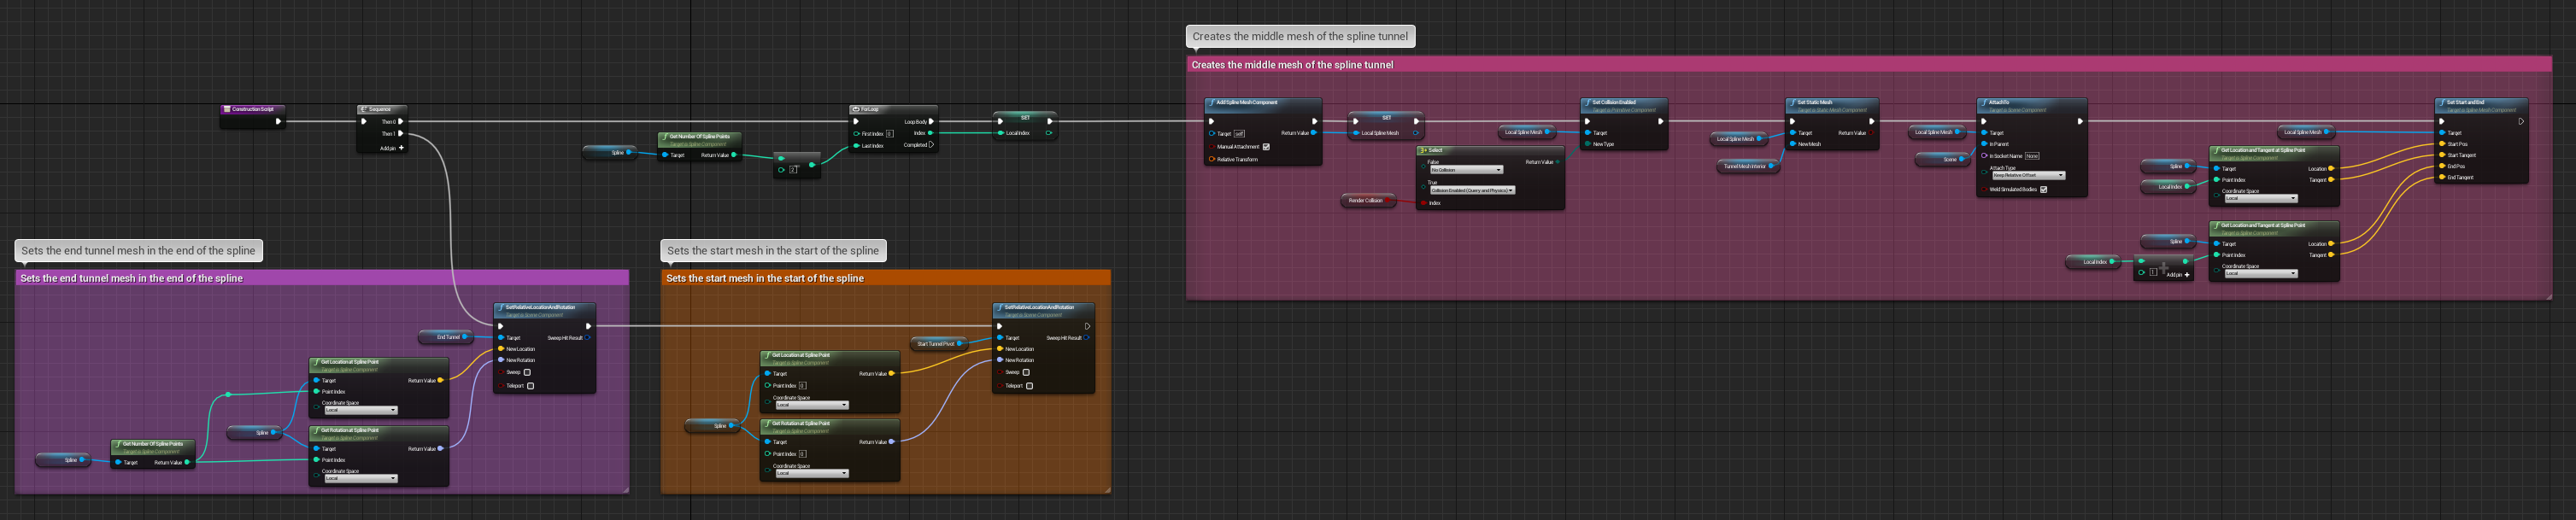Click the Select node's Index pin

pyautogui.click(x=1423, y=203)
